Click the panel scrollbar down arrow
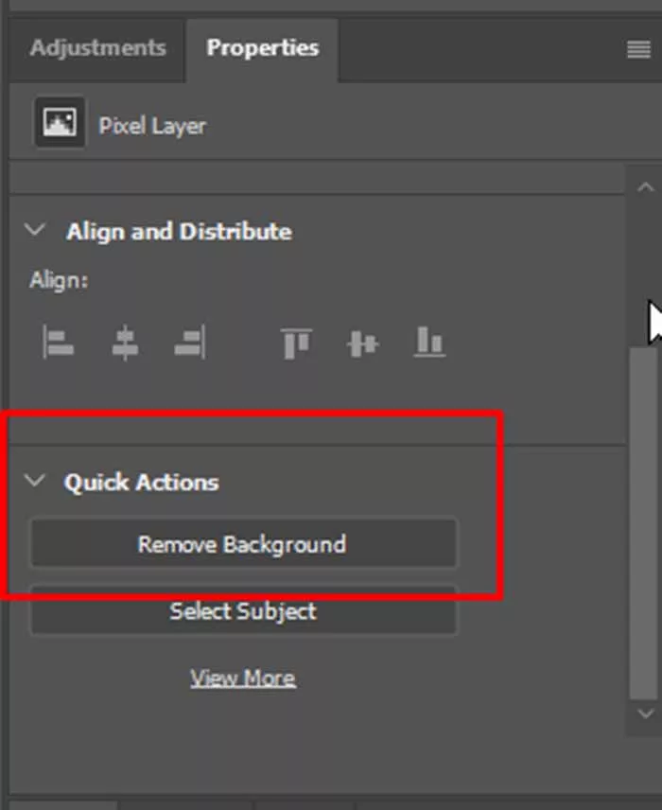Screen dimensions: 662x810 644,713
